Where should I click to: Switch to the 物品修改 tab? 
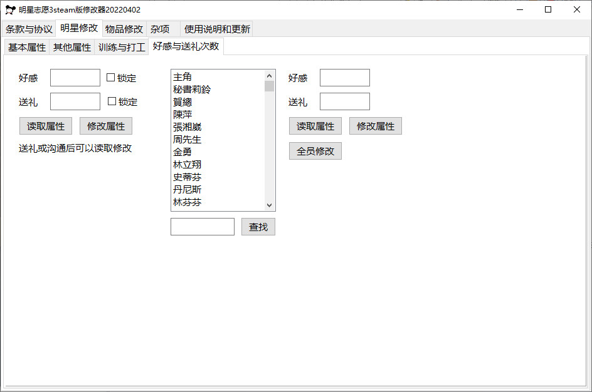(x=124, y=29)
